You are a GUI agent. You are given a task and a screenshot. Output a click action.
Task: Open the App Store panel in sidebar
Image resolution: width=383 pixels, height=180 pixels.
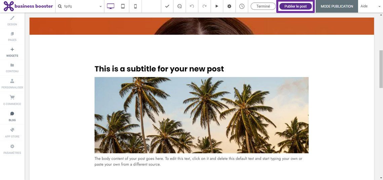click(x=12, y=133)
